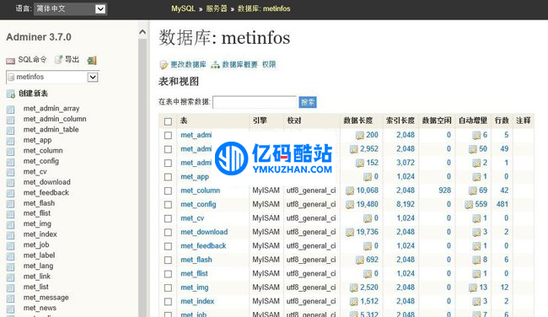Click the 更改数据库 pencil icon
The width and height of the screenshot is (548, 317).
tap(164, 65)
